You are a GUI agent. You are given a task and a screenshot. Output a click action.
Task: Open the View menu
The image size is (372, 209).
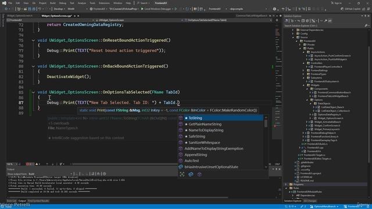pos(26,3)
